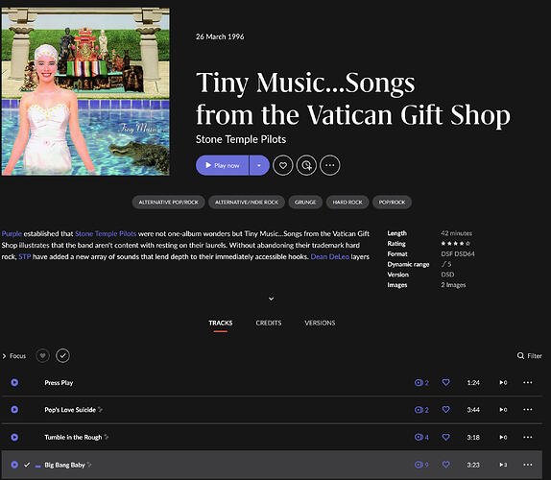The width and height of the screenshot is (551, 480).
Task: Switch to the VERSIONS tab
Action: [320, 323]
